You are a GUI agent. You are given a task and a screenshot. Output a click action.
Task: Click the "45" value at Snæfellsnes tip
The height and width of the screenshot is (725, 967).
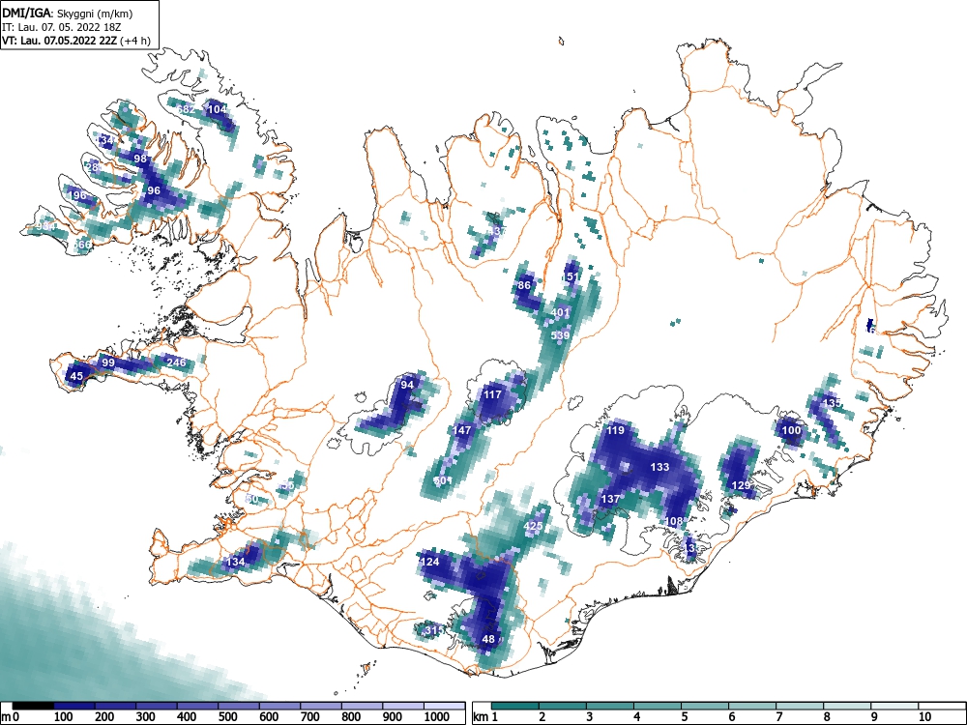pos(76,376)
